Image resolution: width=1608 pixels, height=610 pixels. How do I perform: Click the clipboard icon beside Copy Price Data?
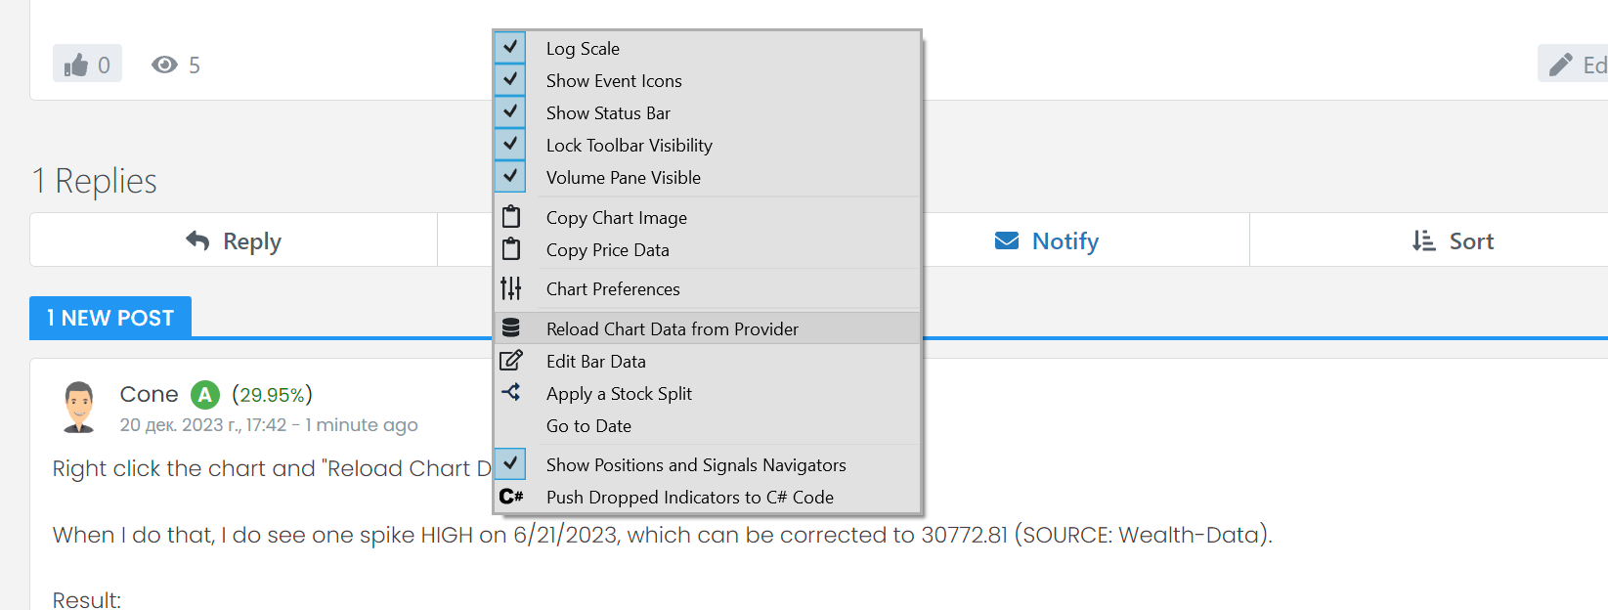511,249
